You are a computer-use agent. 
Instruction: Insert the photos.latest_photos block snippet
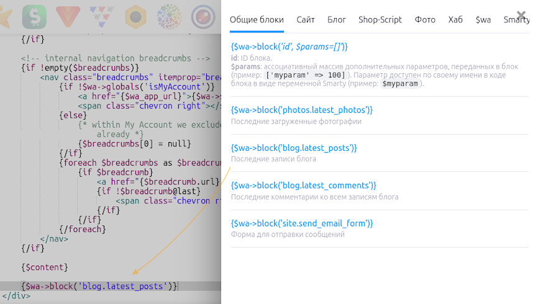[x=301, y=110]
